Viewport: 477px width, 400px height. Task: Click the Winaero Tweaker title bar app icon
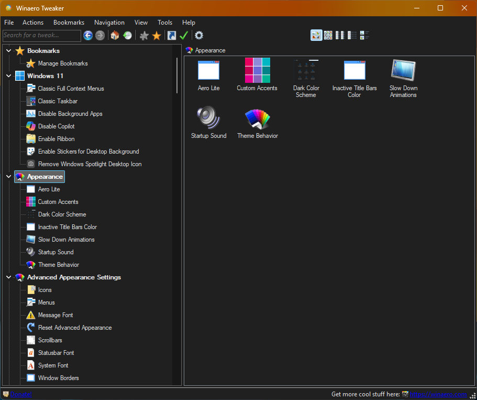(9, 8)
